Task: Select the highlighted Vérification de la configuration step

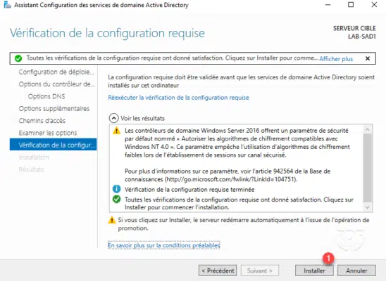Action: click(x=53, y=145)
